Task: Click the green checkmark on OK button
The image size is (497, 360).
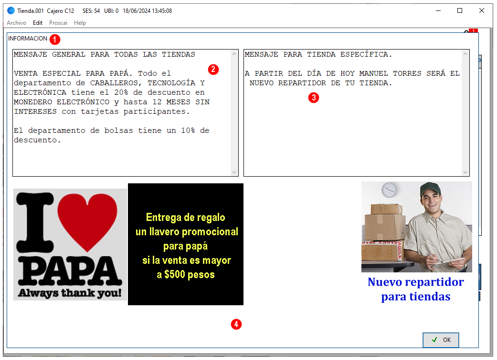Action: pos(434,340)
